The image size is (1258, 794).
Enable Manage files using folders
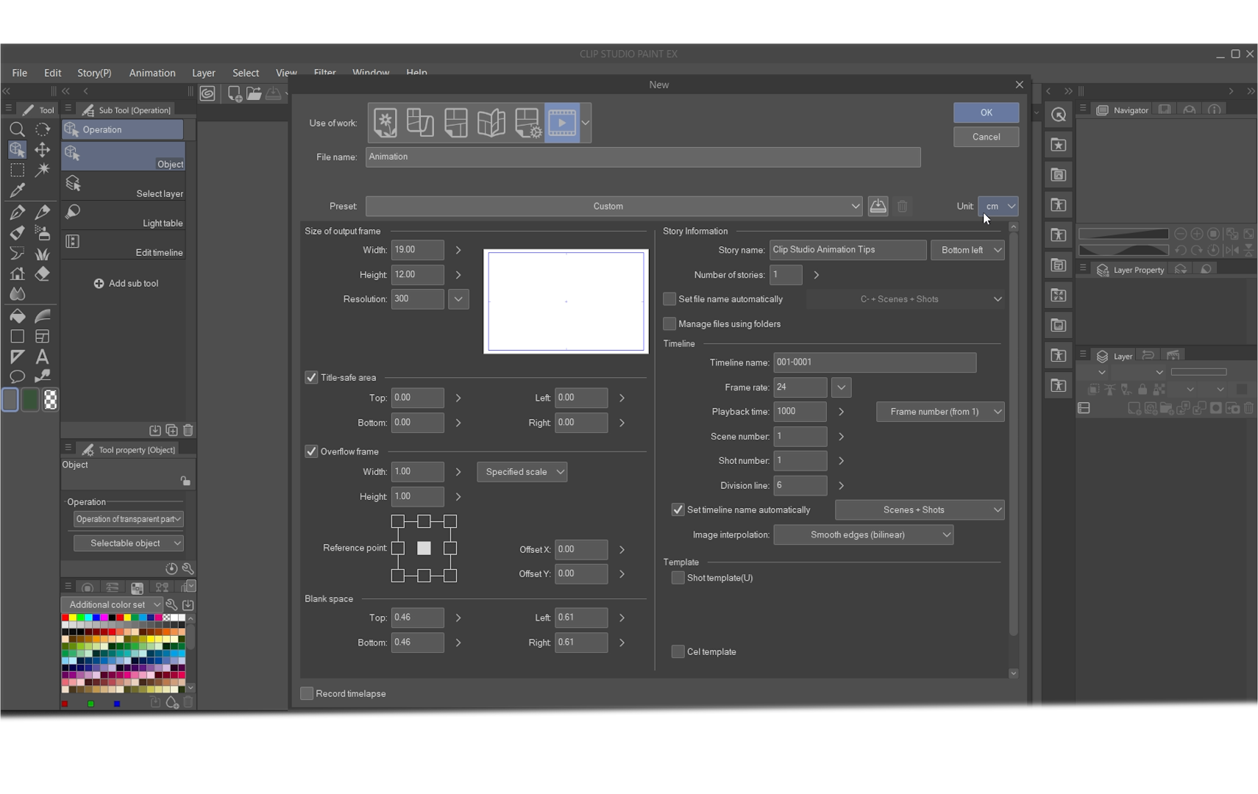669,324
